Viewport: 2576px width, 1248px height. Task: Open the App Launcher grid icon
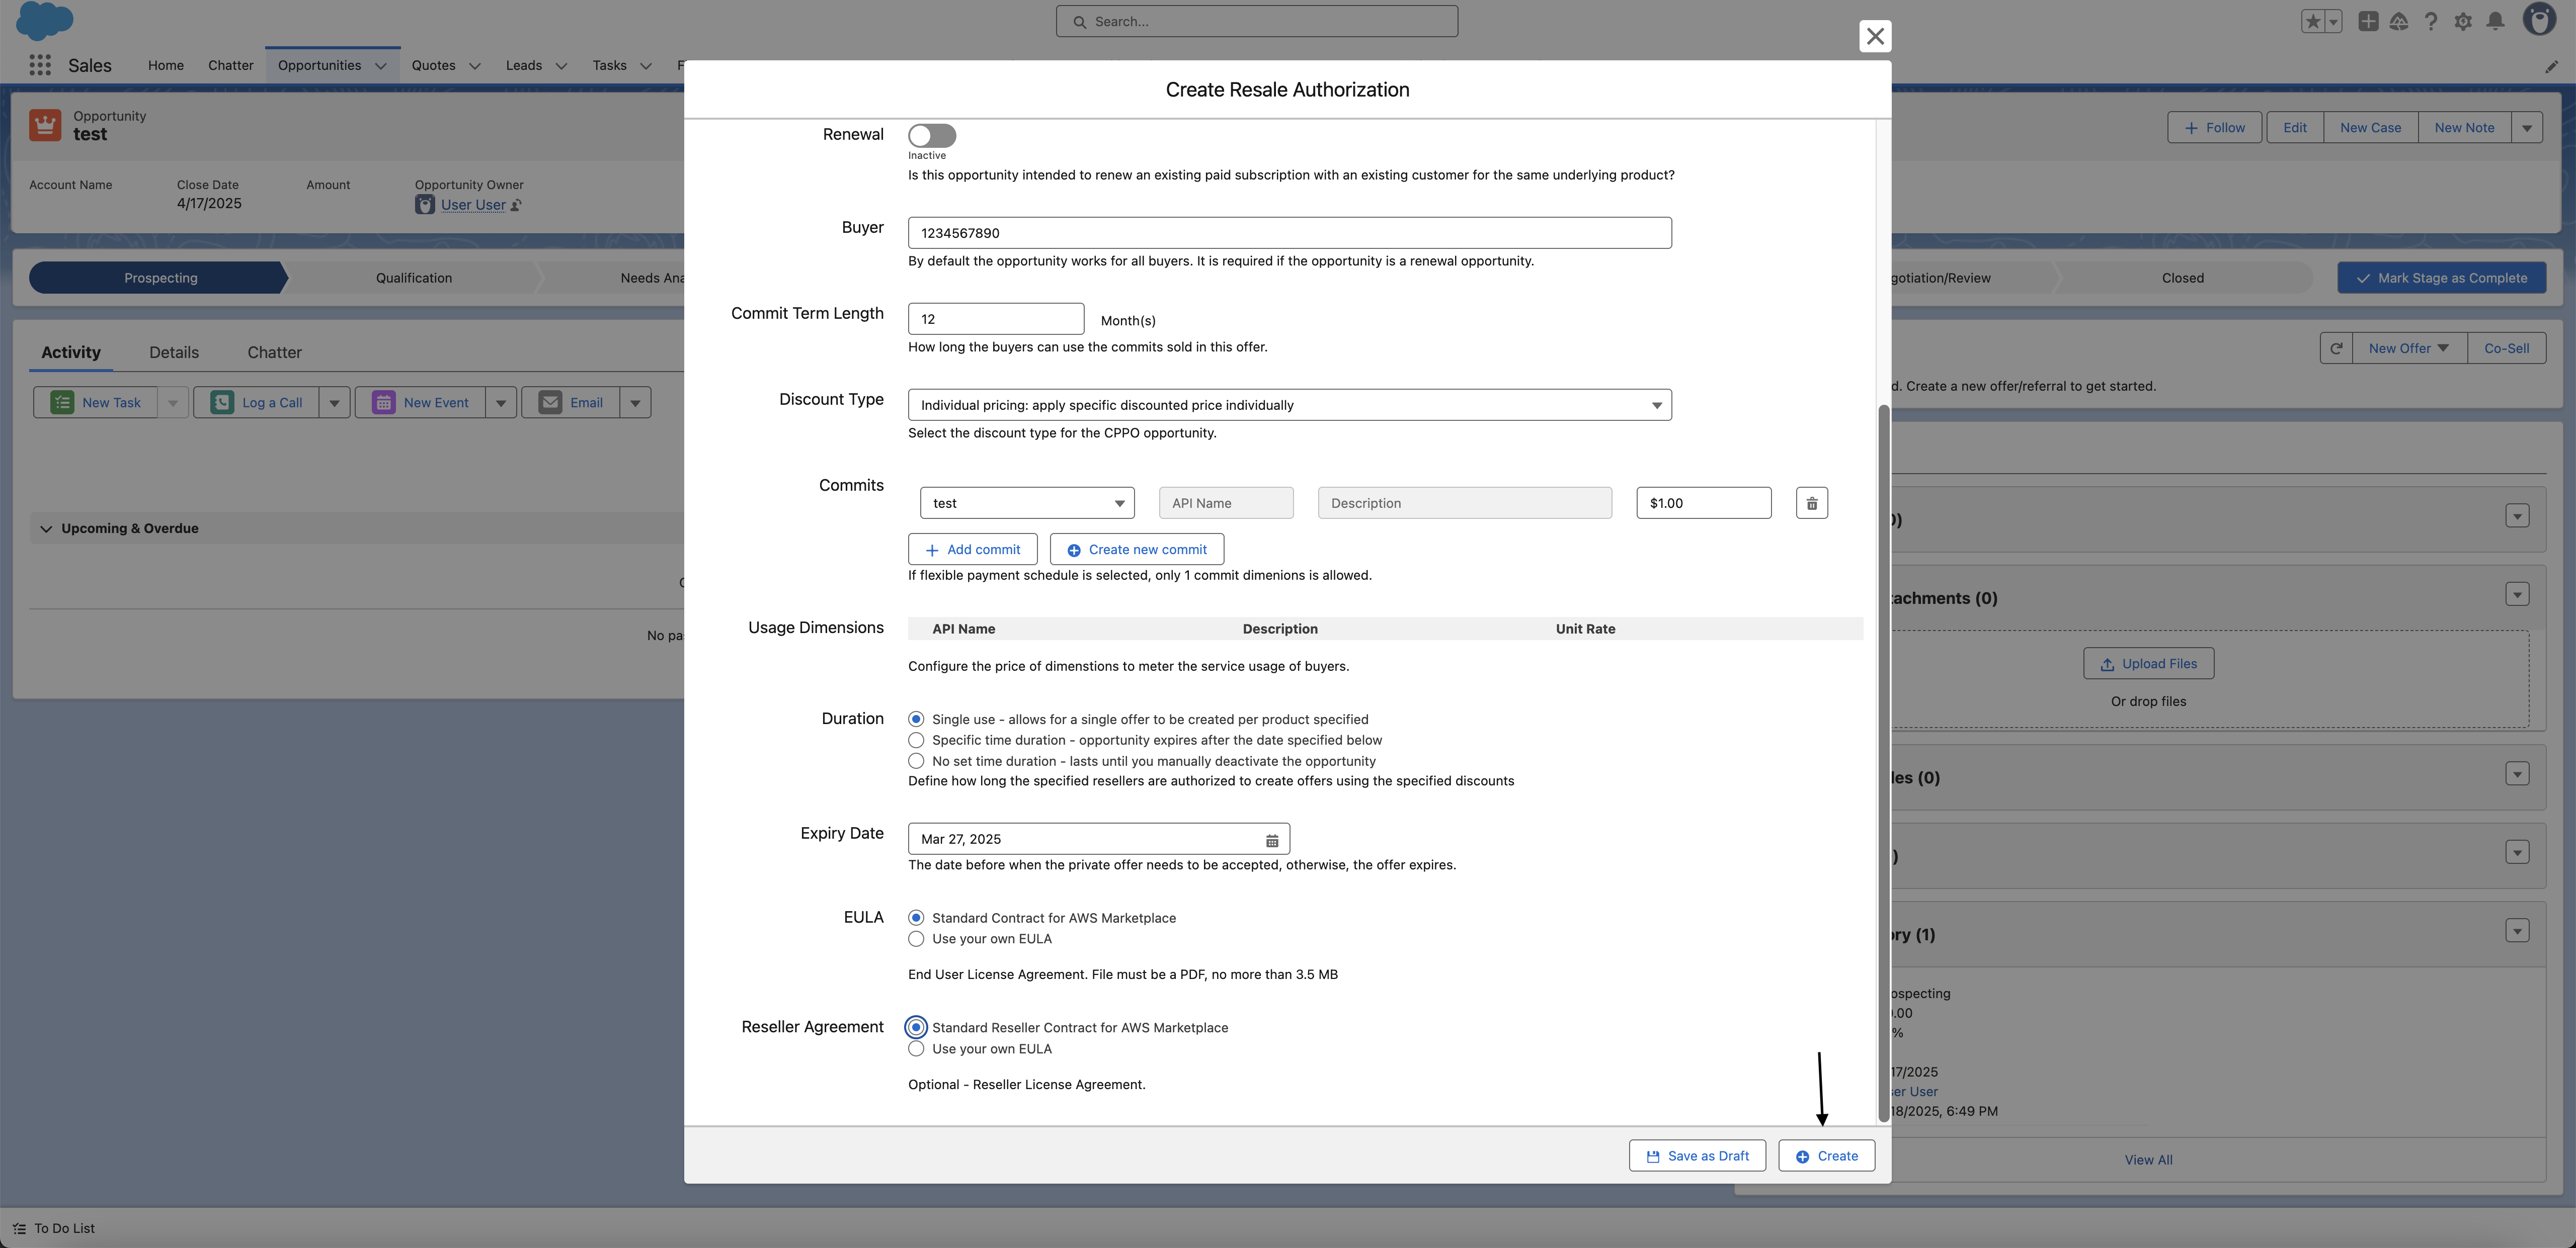point(40,65)
